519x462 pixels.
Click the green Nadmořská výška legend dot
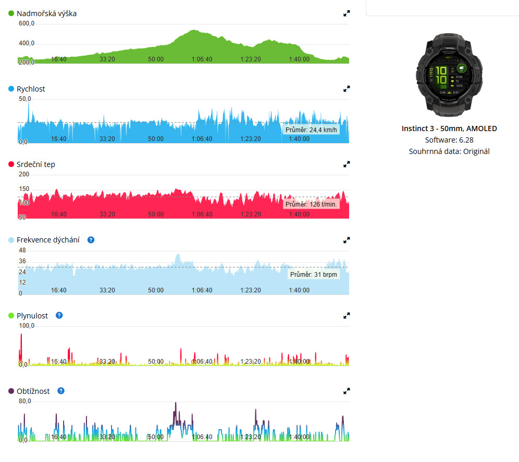[11, 14]
